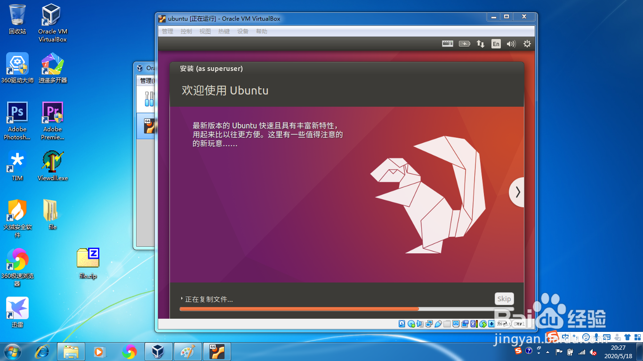Click the USB device status icon
643x361 pixels.
coord(438,323)
